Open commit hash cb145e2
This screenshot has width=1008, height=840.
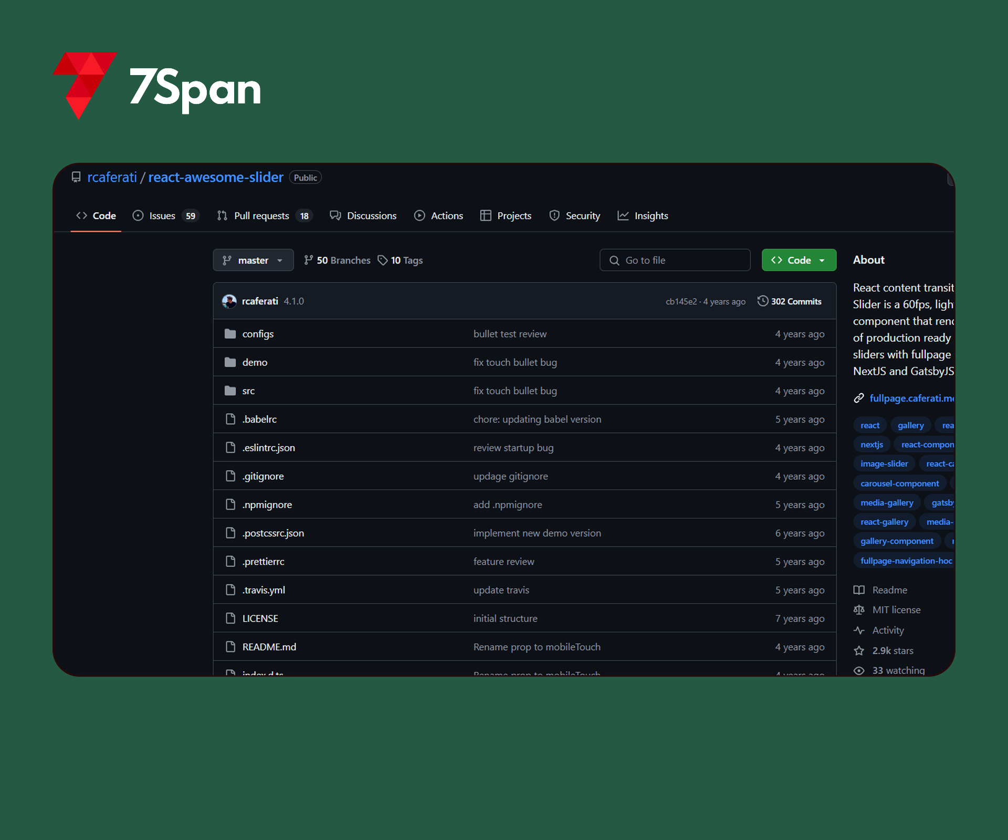pyautogui.click(x=681, y=301)
